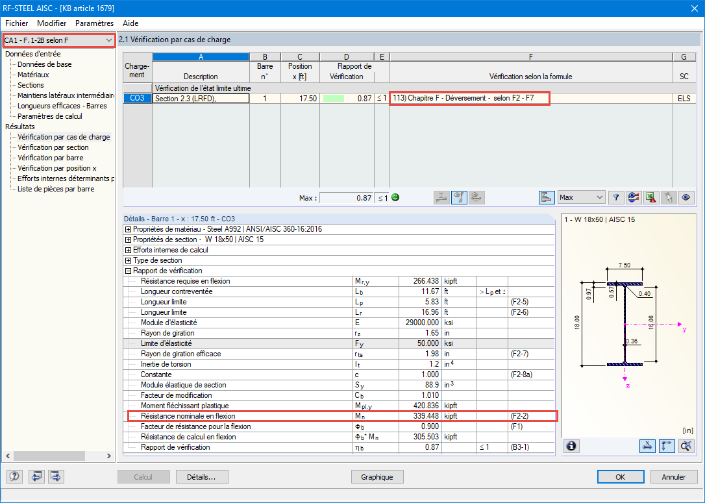Show results color scale in RFEM view
Viewport: 705px width, 503px height.
634,197
